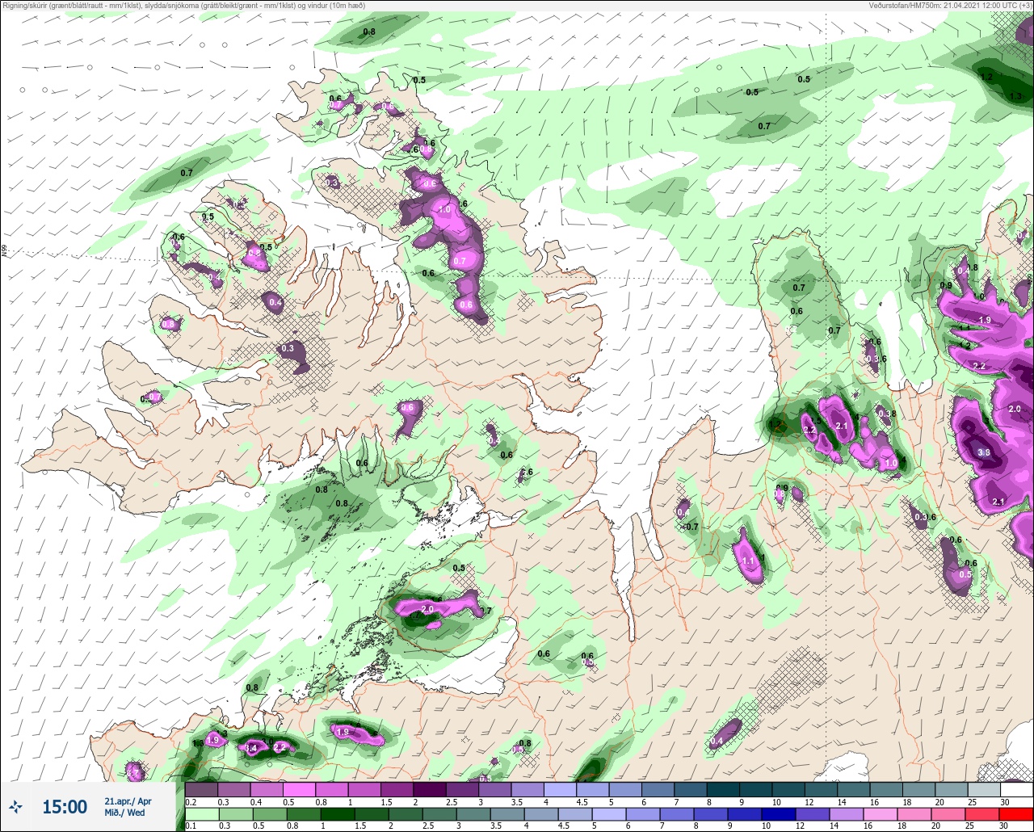This screenshot has height=832, width=1034.
Task: Pick the 0.3 swatch in the upper legend row
Action: pyautogui.click(x=234, y=789)
